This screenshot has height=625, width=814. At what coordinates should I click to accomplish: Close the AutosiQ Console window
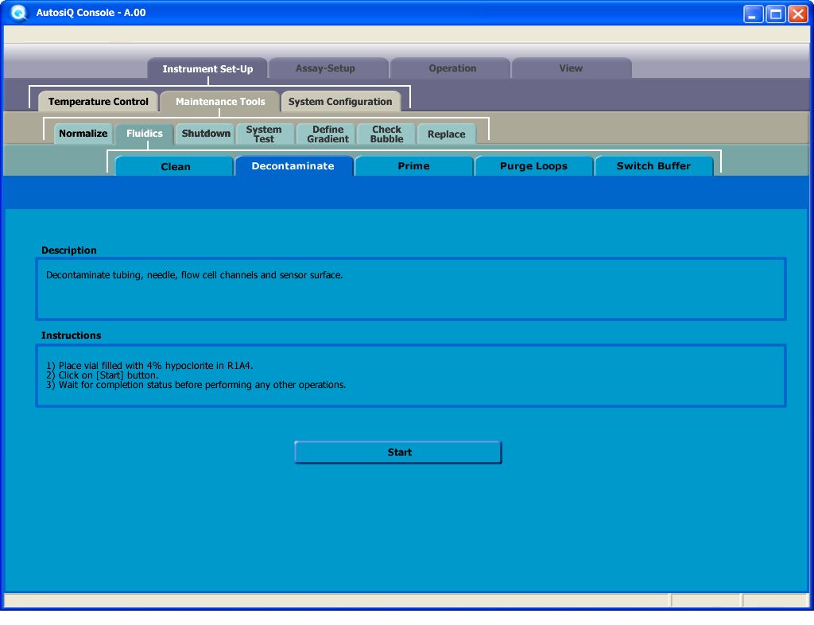[798, 14]
